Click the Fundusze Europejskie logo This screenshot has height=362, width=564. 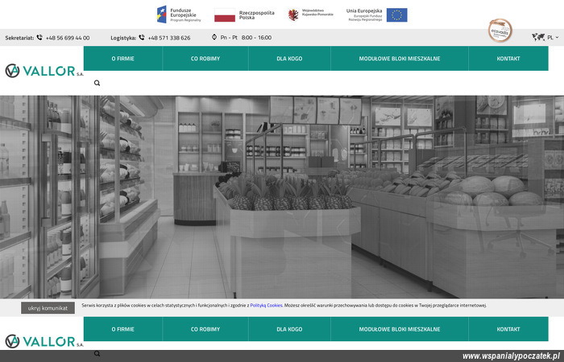[x=179, y=14]
